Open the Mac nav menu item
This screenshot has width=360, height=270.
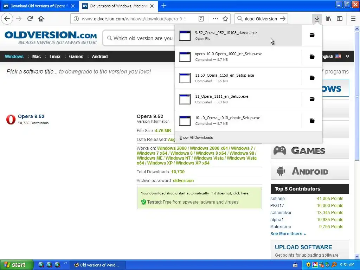click(x=36, y=57)
